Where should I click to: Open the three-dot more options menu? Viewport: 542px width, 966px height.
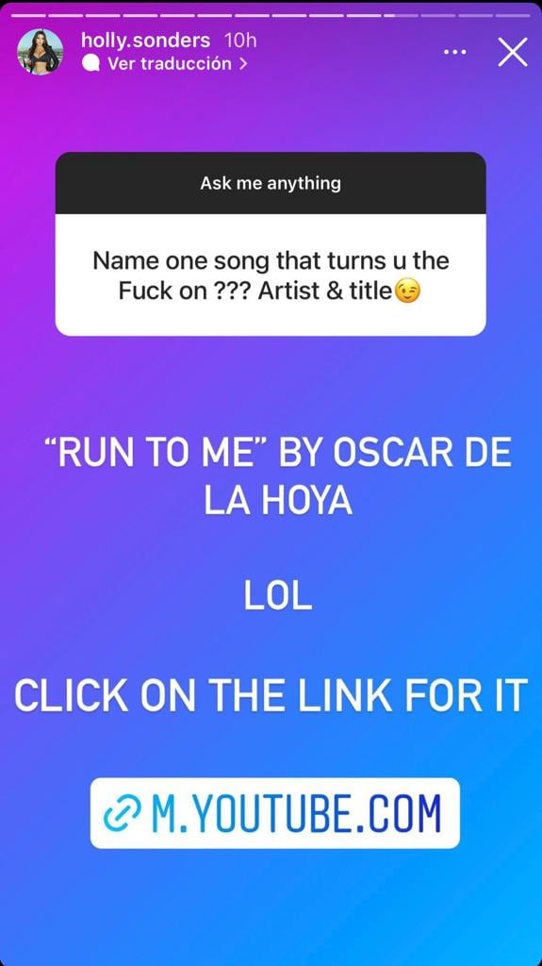point(454,53)
